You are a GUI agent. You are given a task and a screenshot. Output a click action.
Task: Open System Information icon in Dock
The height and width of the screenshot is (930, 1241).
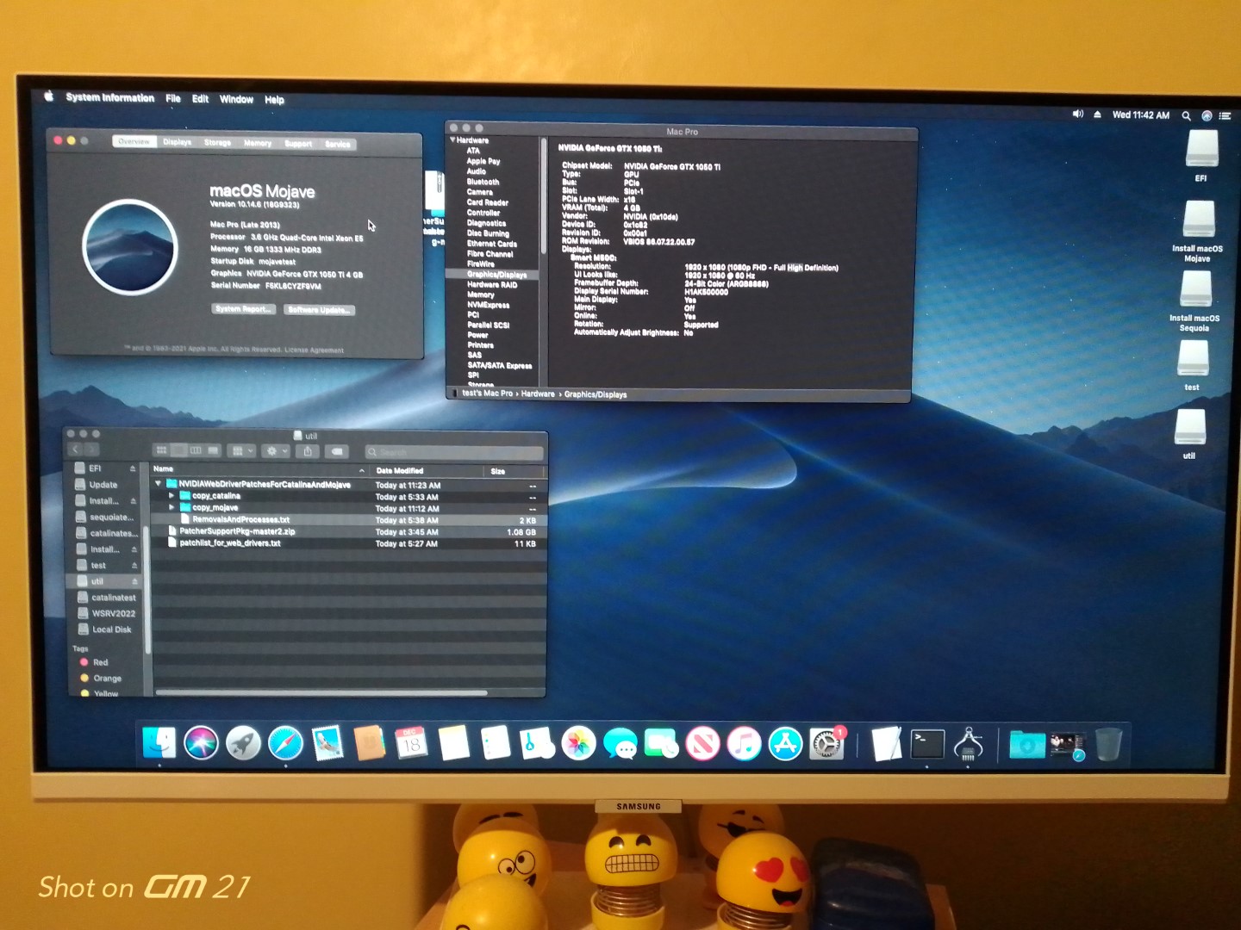pos(969,743)
